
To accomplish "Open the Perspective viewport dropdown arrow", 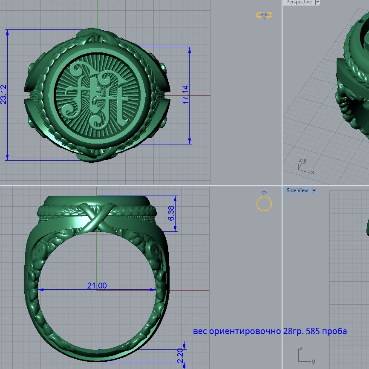I will [x=317, y=3].
